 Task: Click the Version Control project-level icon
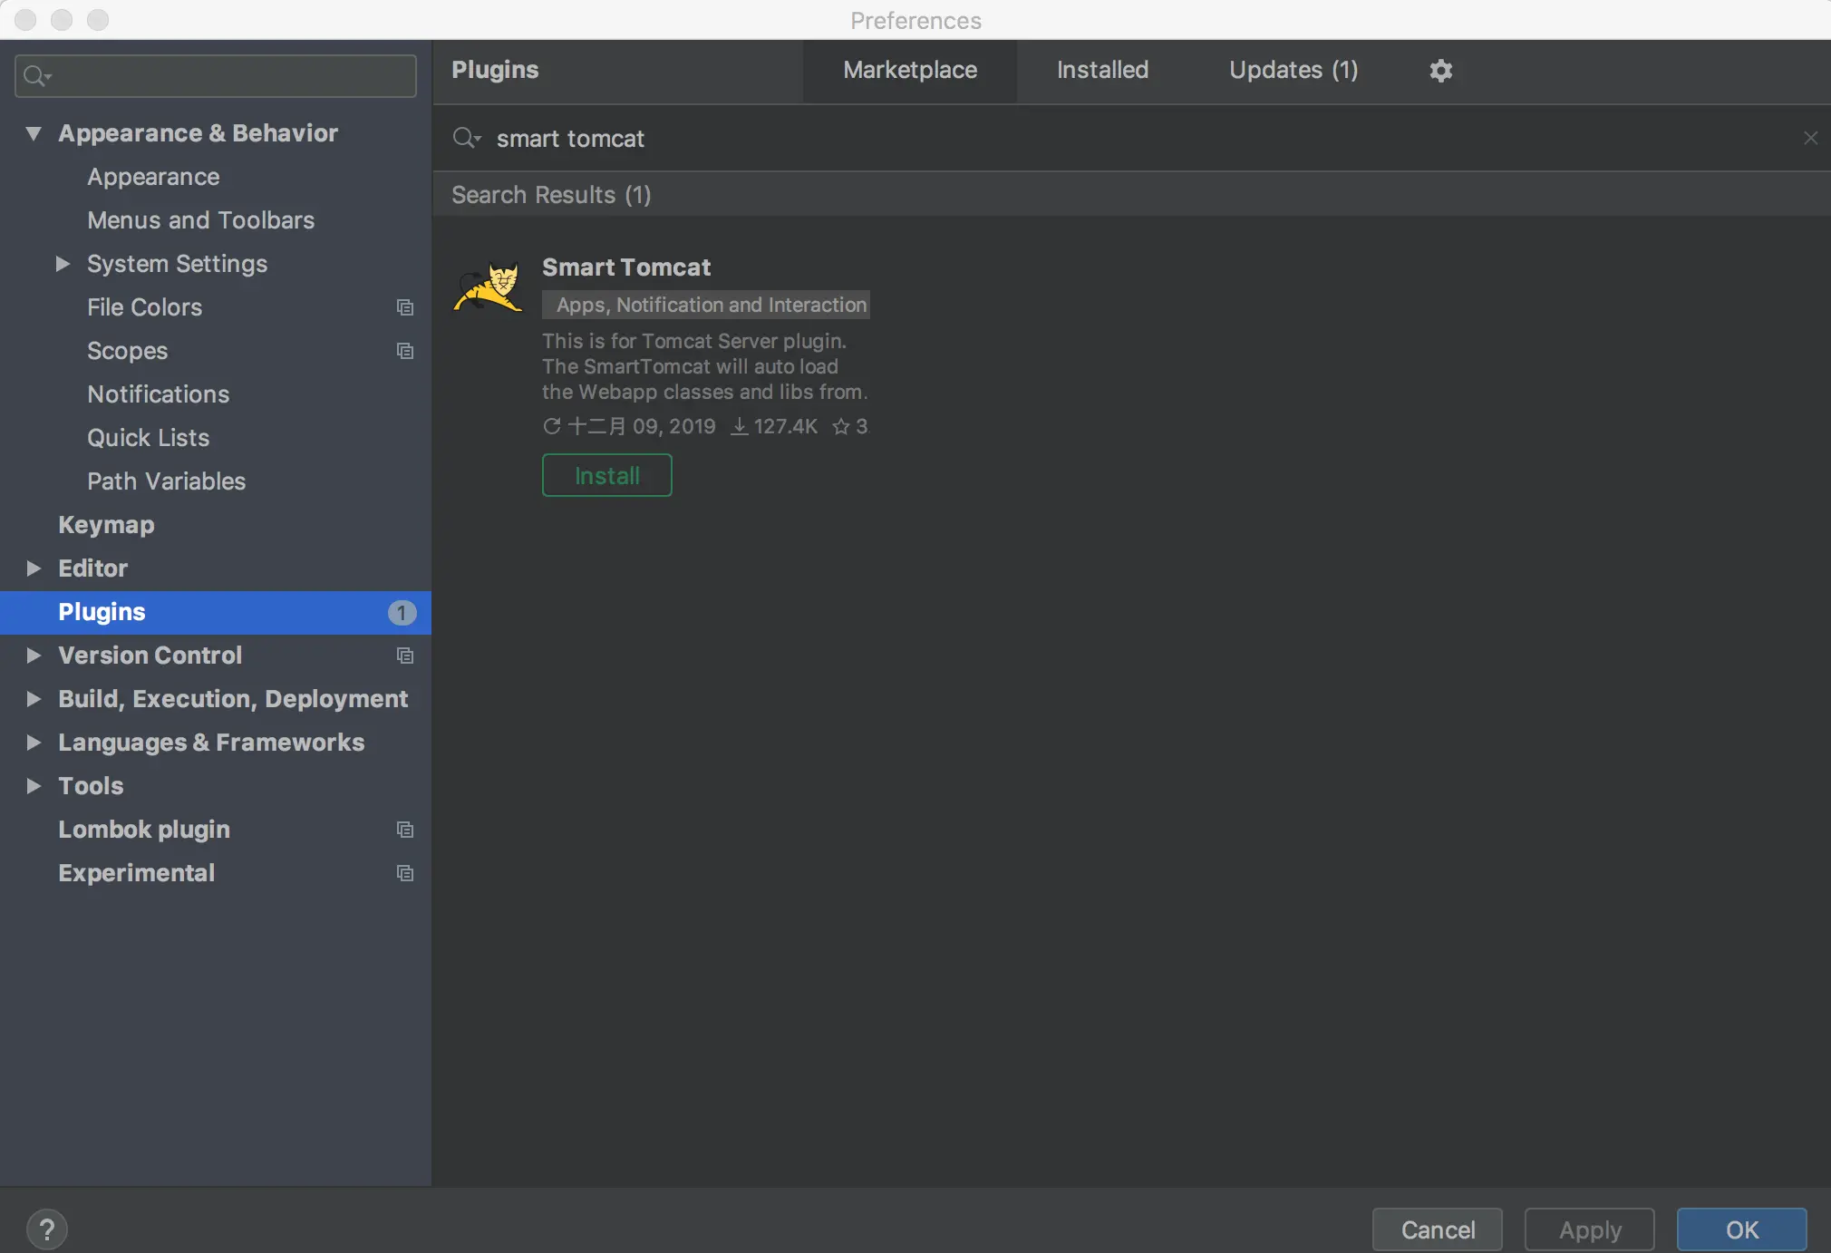coord(405,656)
